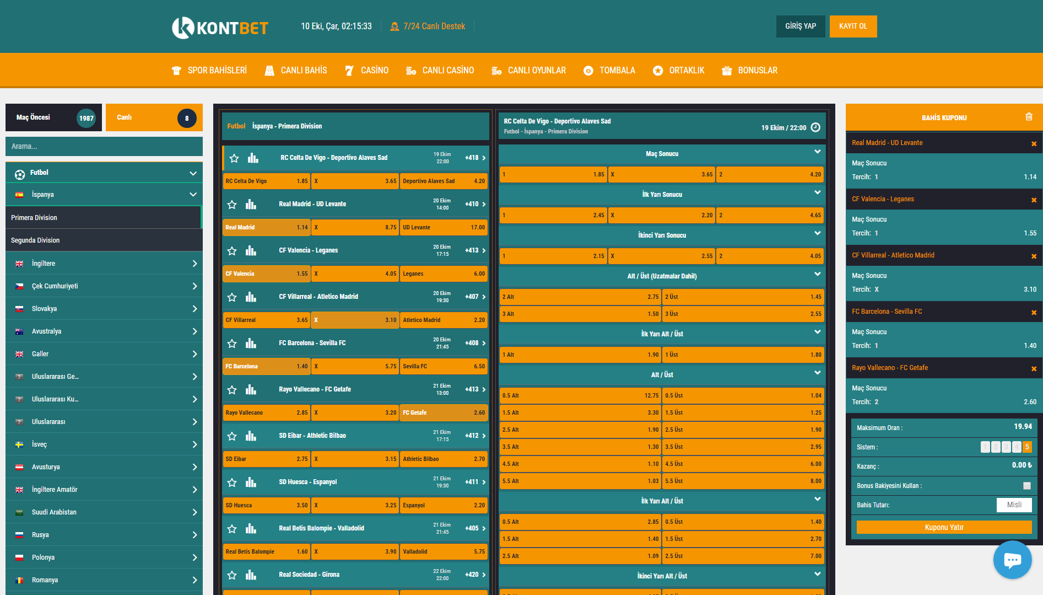Click the GİRİŞ YAP button
This screenshot has height=595, width=1043.
point(800,26)
